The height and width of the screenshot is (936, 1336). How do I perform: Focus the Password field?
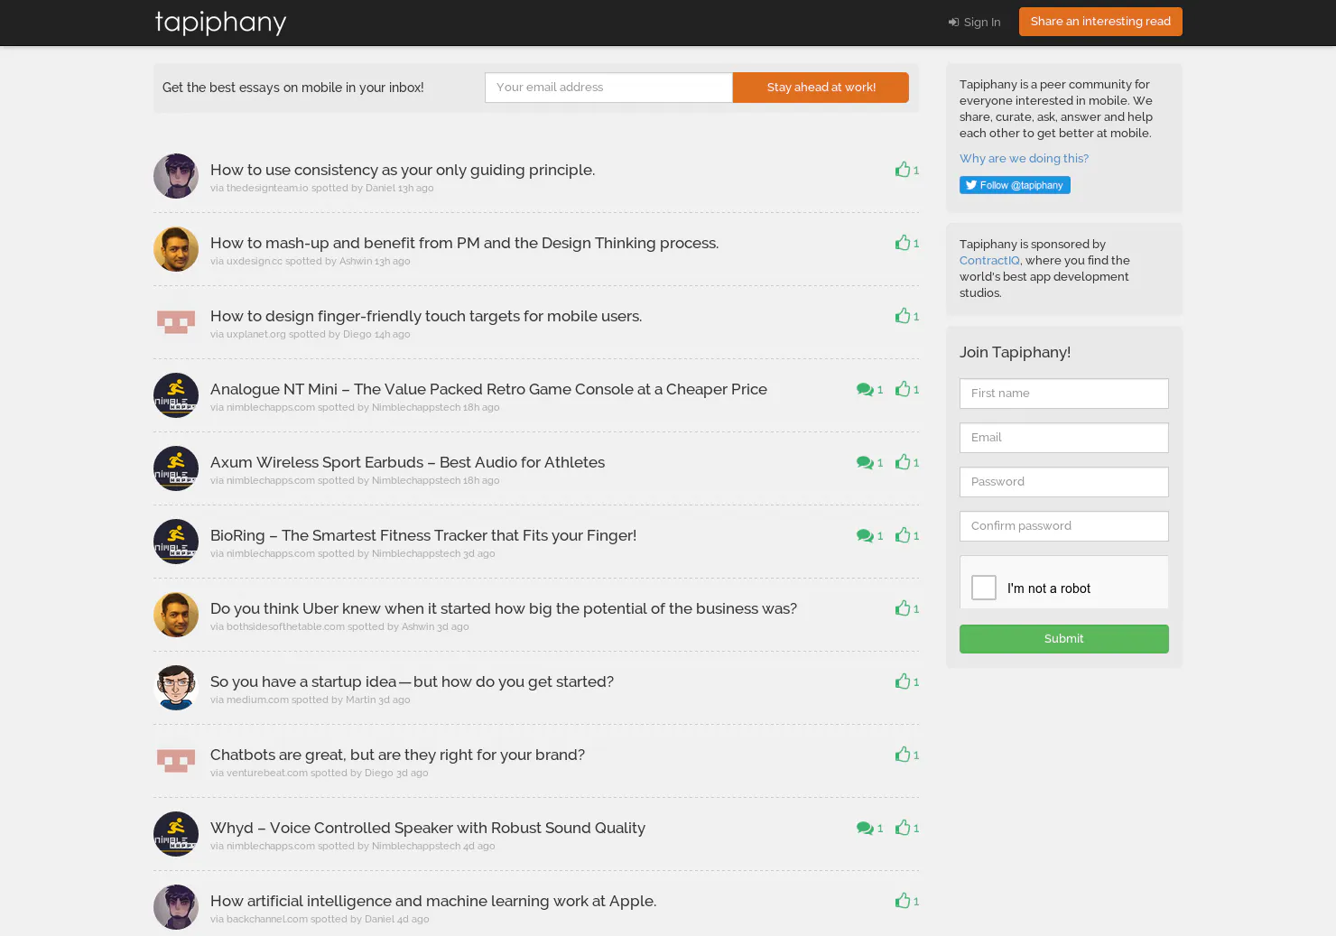(x=1063, y=482)
